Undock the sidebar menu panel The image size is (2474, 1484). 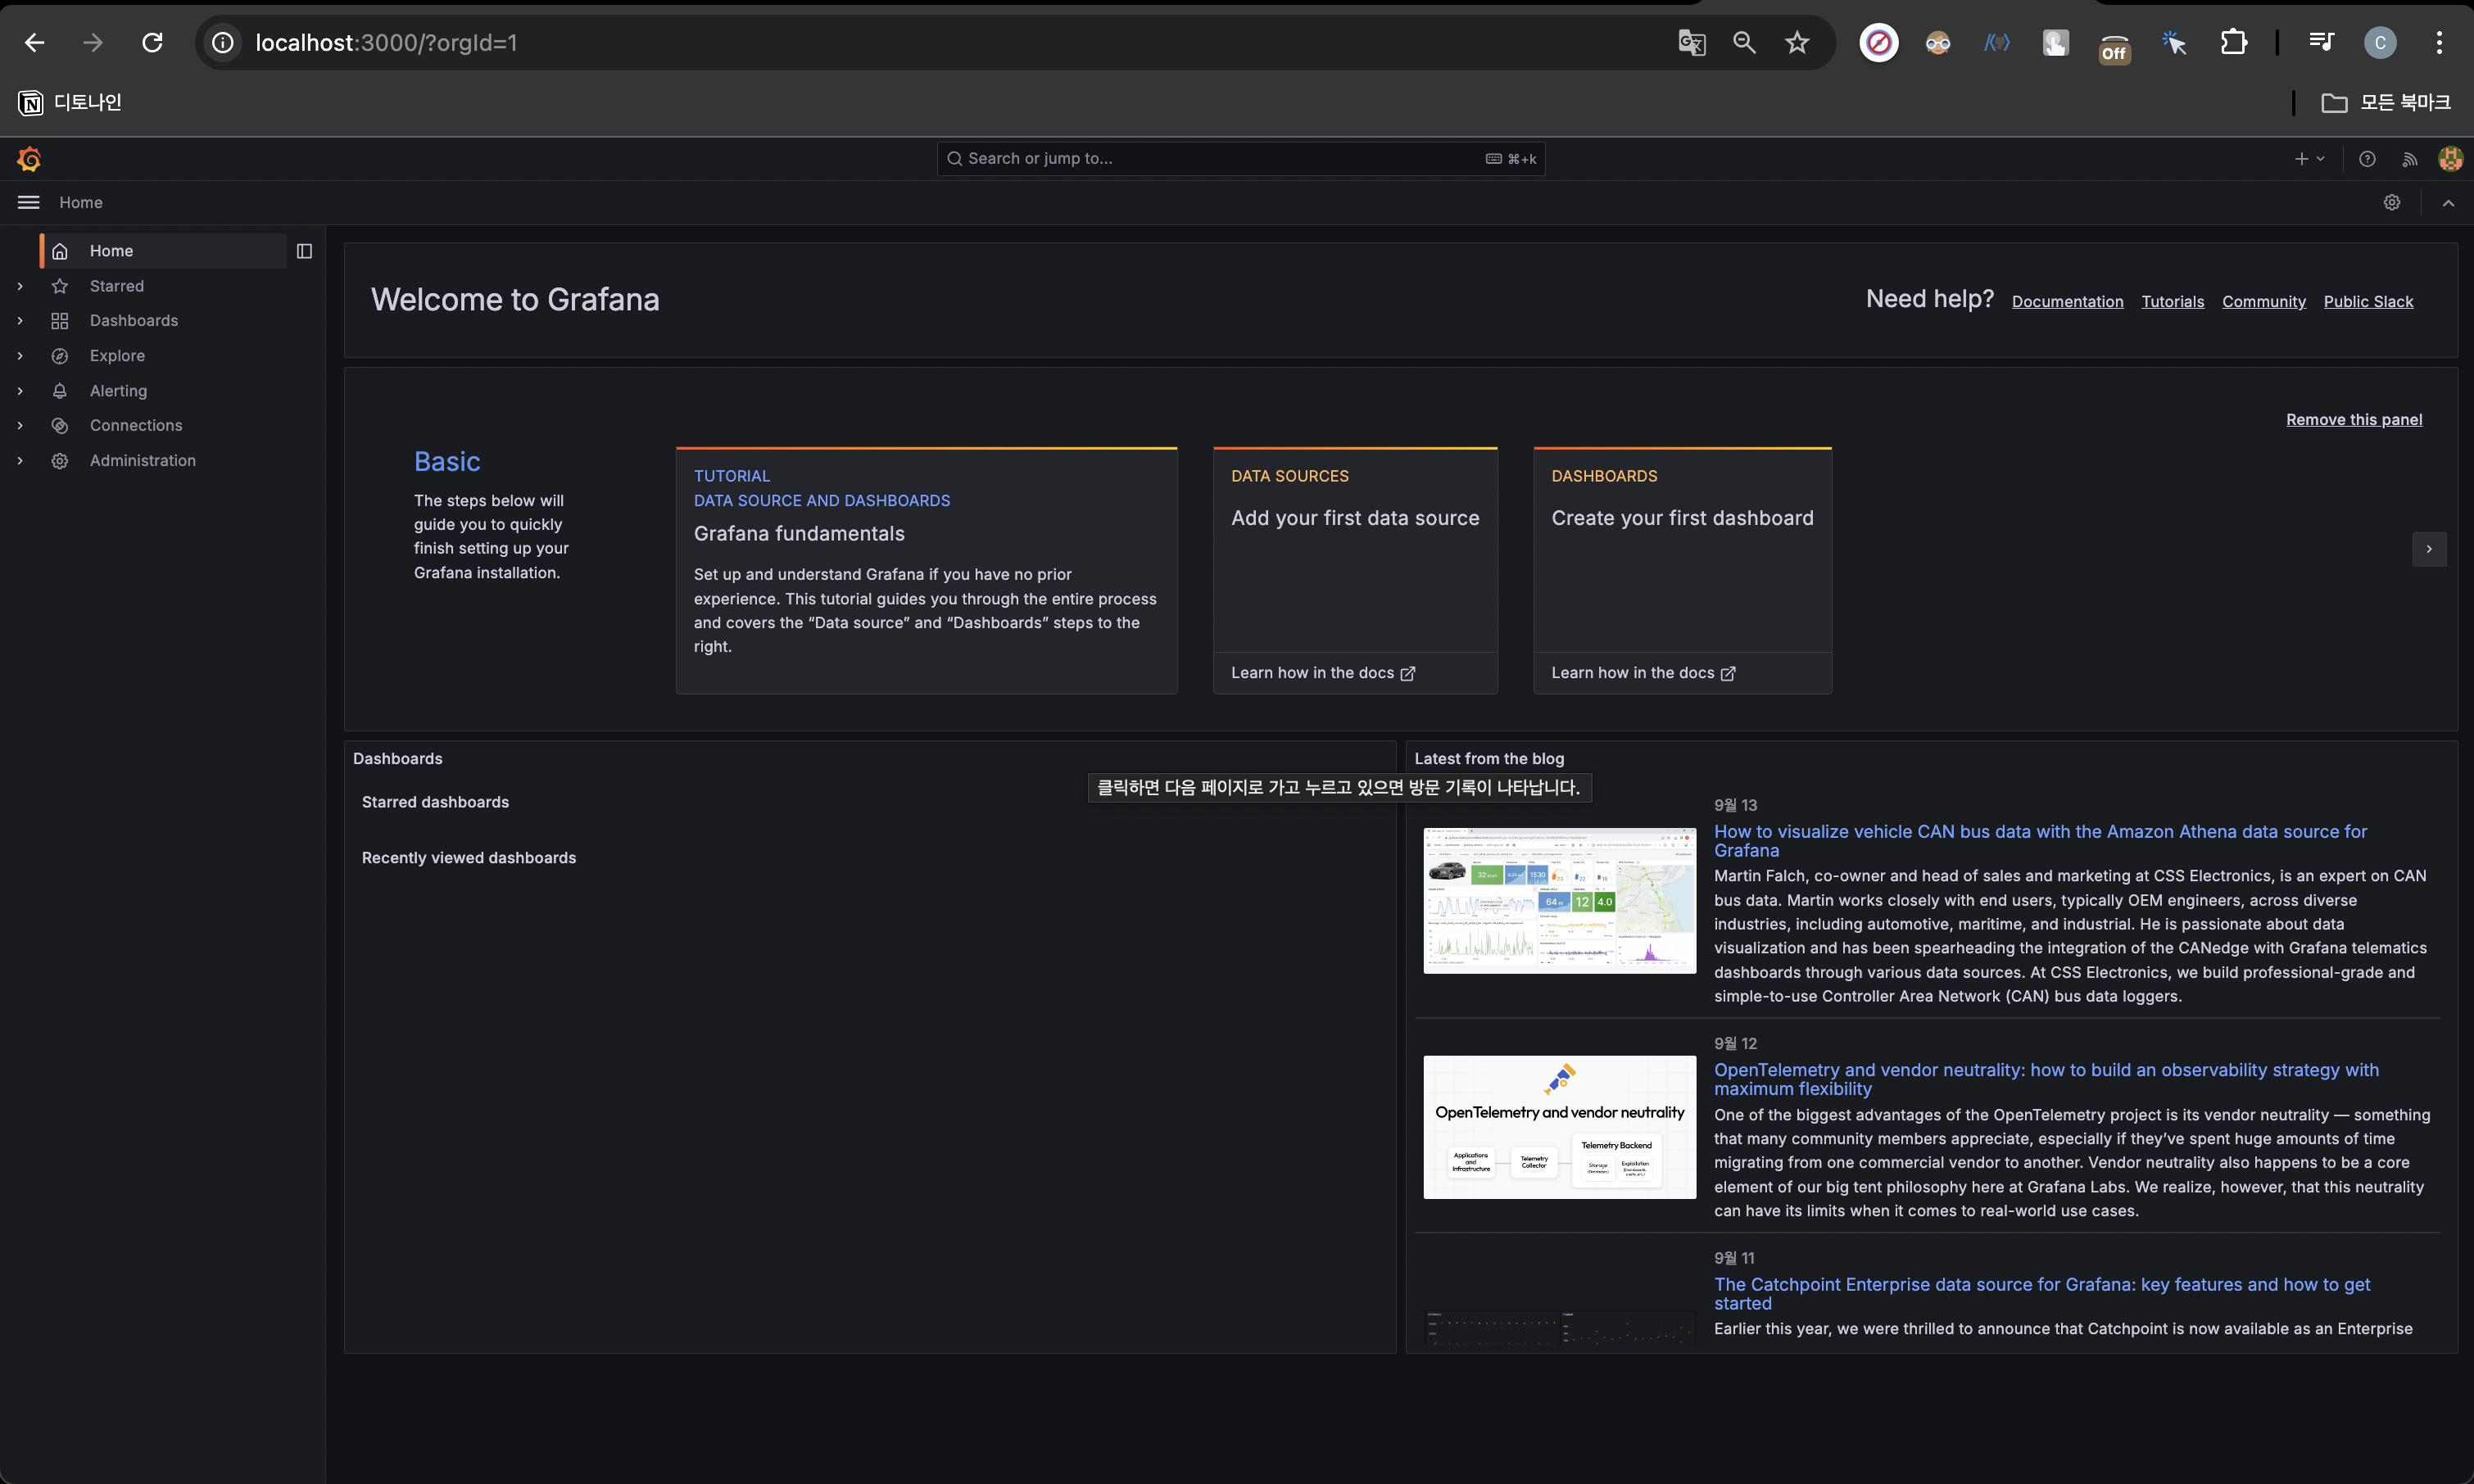305,251
